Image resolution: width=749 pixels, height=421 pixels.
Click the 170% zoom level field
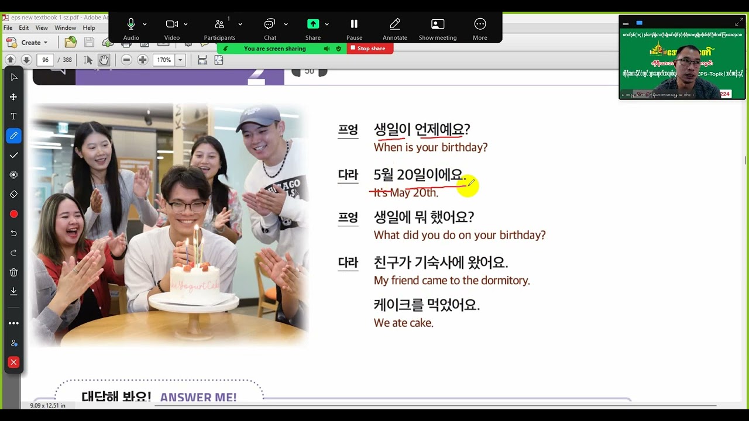(164, 60)
